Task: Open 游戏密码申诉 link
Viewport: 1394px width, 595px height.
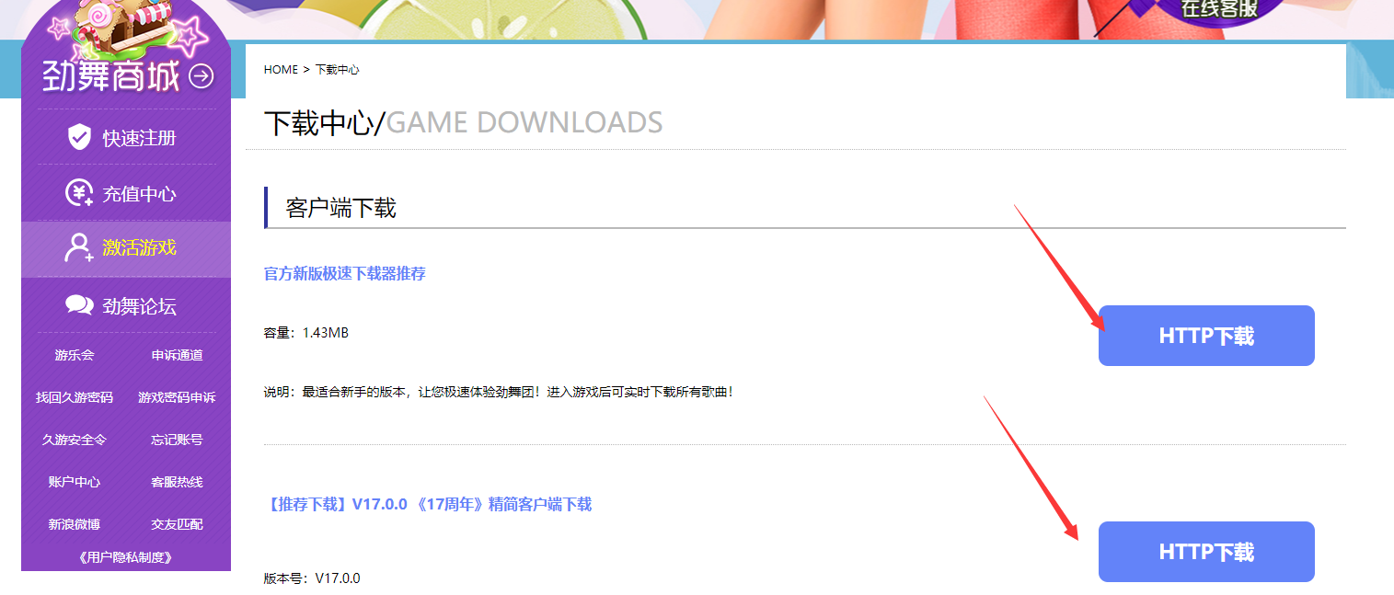Action: pyautogui.click(x=177, y=397)
